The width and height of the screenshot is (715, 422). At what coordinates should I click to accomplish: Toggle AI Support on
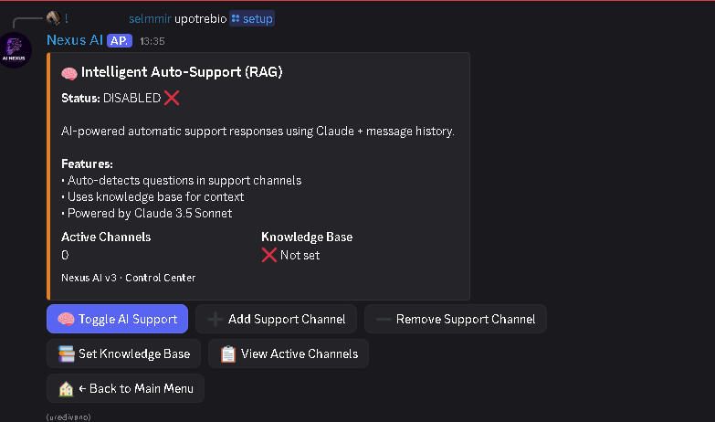click(117, 319)
